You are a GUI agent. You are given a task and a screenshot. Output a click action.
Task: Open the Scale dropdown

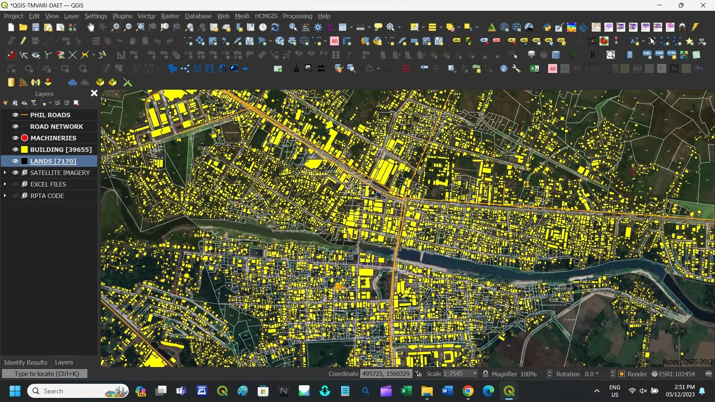[474, 374]
